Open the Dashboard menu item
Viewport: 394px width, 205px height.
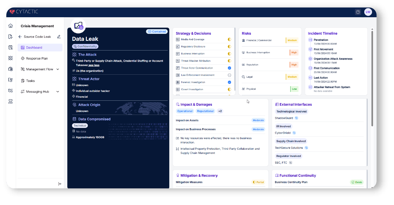point(40,47)
